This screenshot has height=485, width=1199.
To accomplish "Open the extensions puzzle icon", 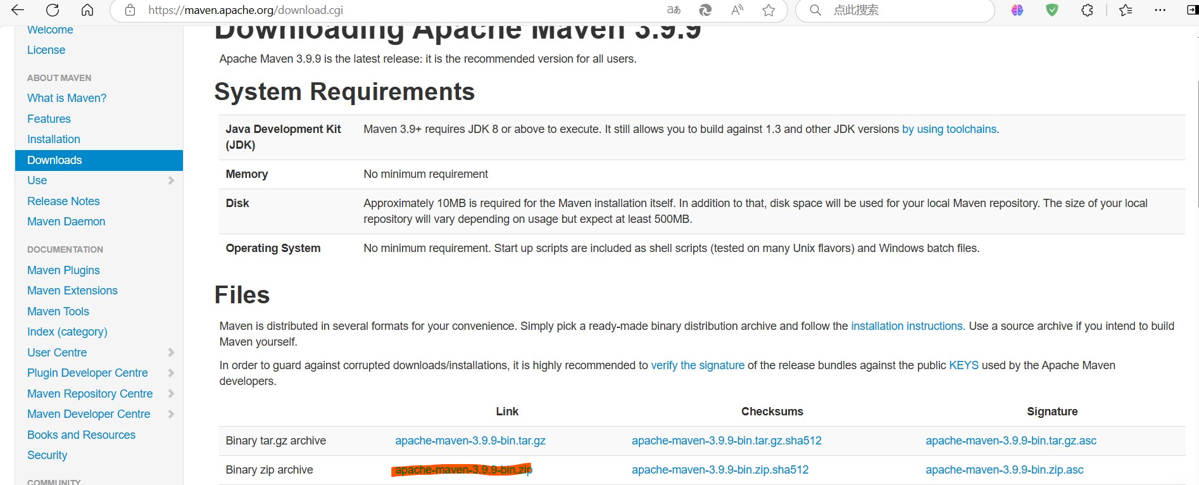I will point(1087,10).
